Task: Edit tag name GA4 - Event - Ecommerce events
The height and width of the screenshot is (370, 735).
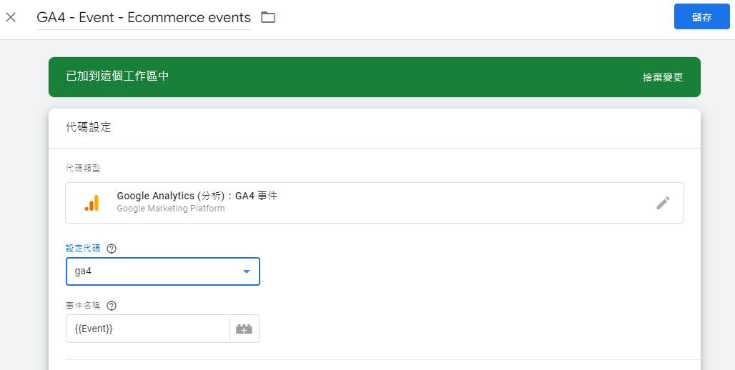Action: click(144, 18)
